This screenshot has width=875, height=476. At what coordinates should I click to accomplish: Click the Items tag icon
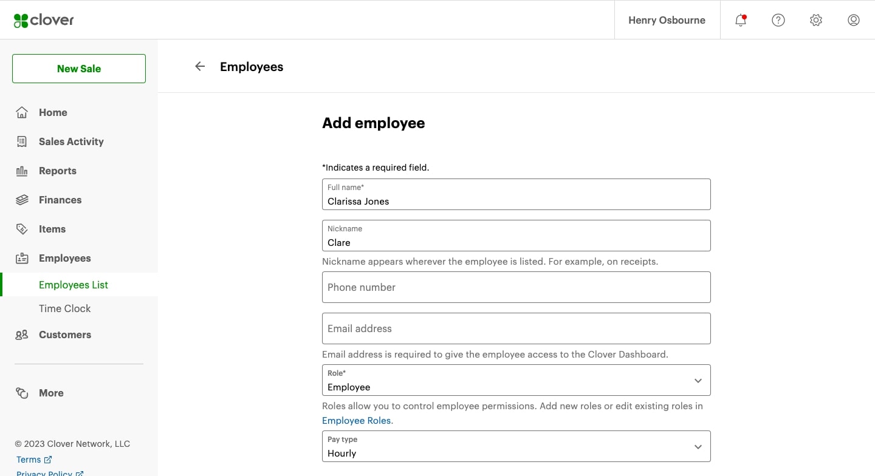[x=22, y=229]
